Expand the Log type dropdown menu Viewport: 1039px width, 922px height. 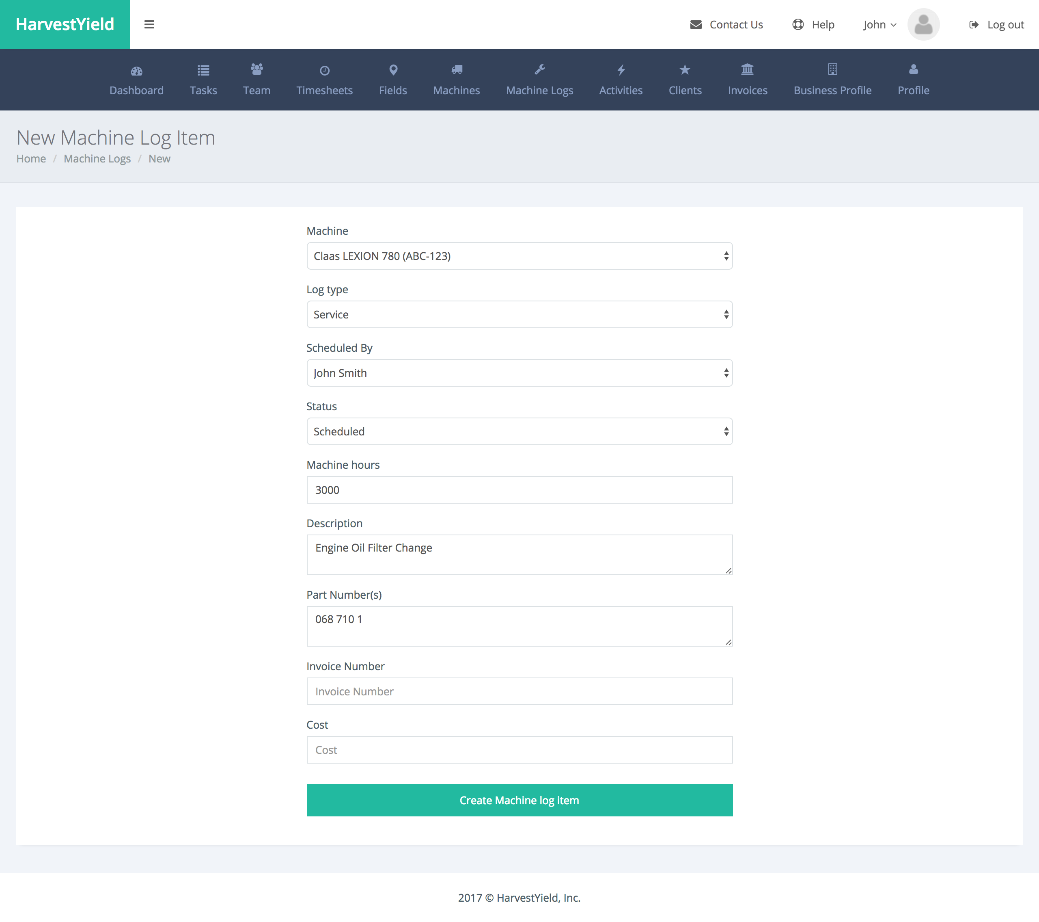click(519, 314)
